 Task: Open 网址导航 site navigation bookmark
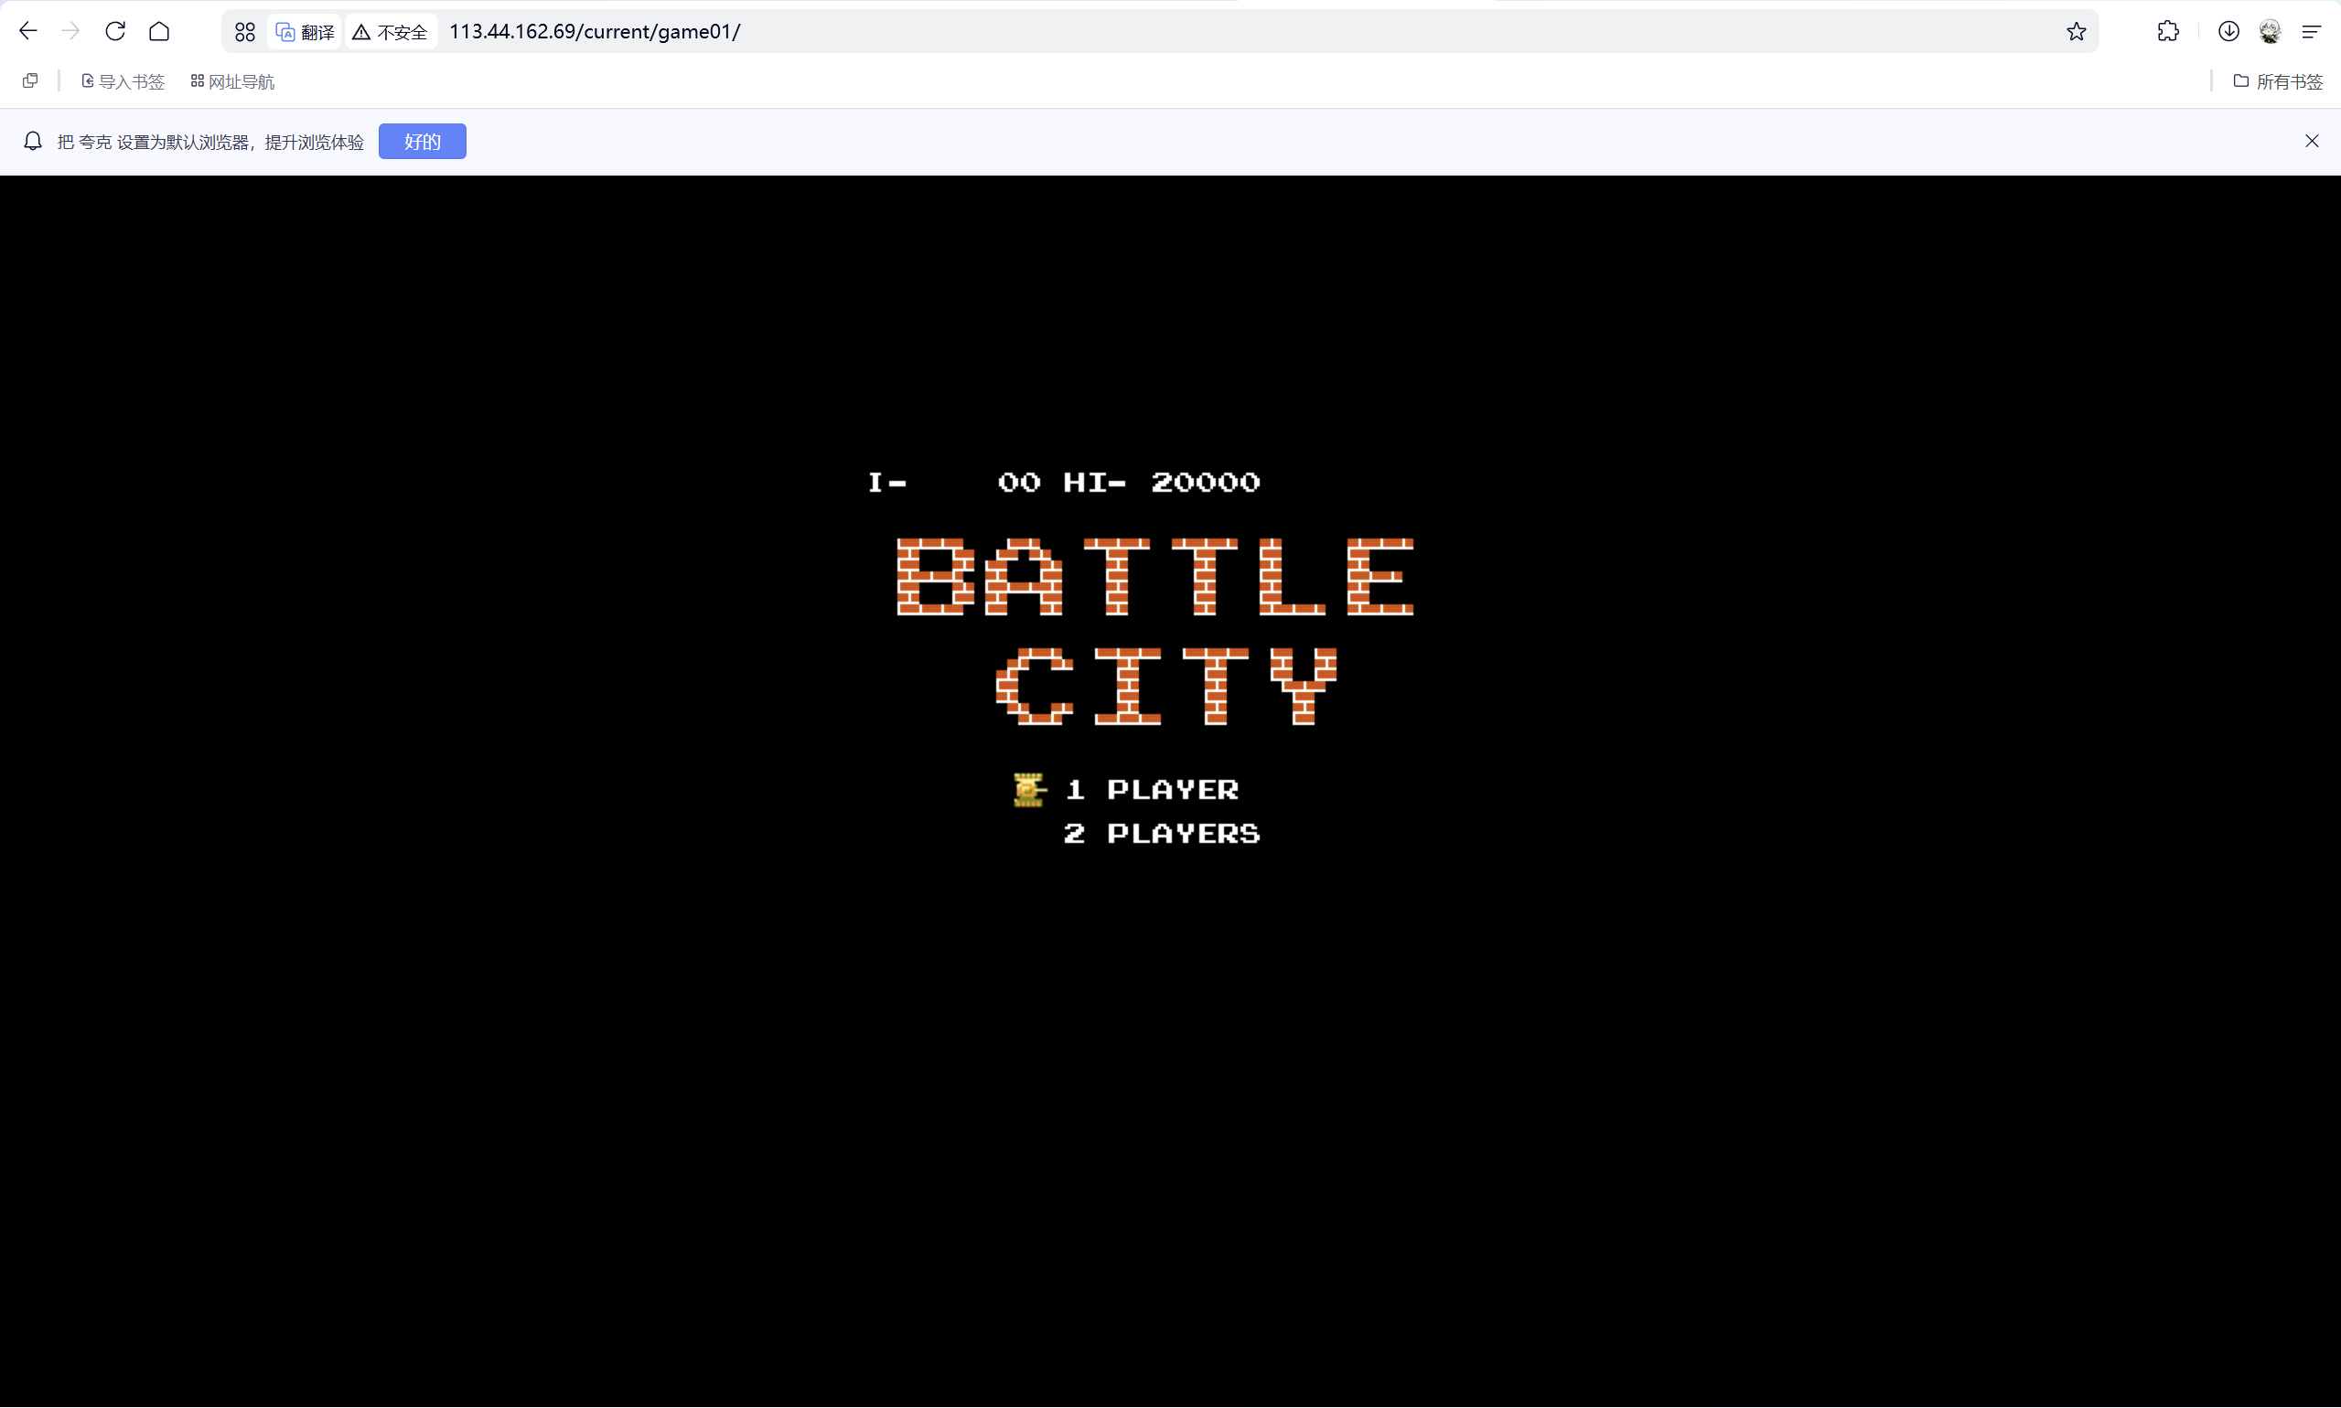[232, 81]
